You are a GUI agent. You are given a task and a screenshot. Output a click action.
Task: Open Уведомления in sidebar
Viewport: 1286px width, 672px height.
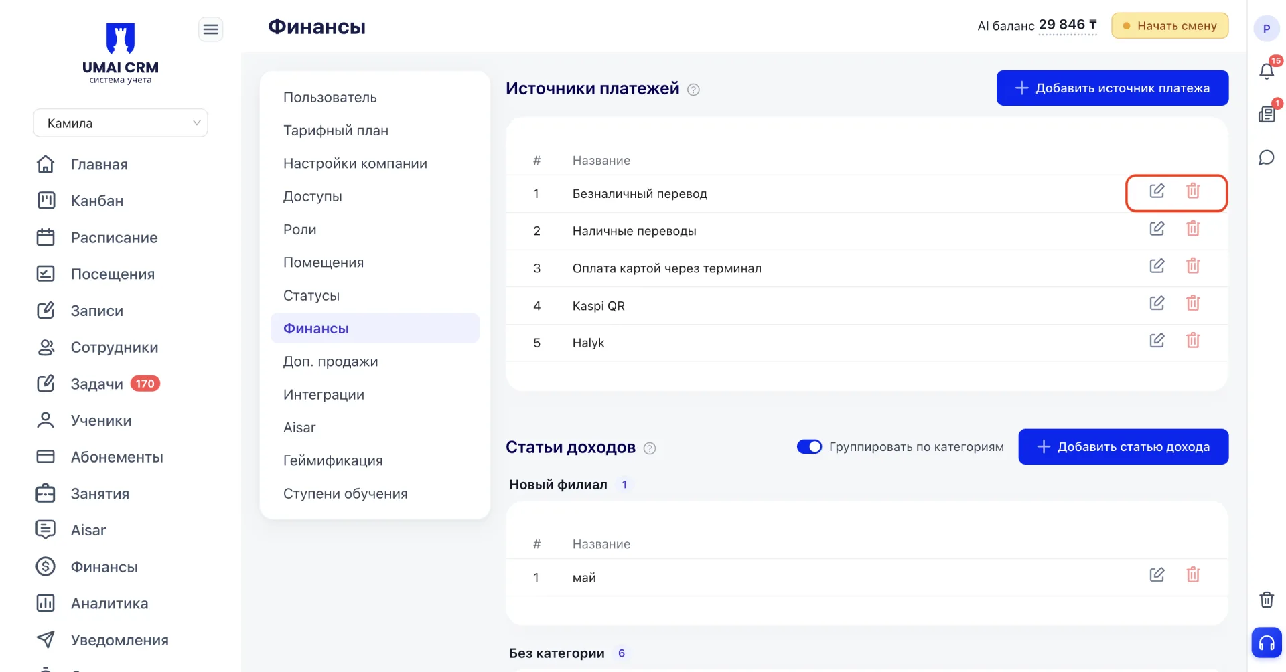coord(120,640)
